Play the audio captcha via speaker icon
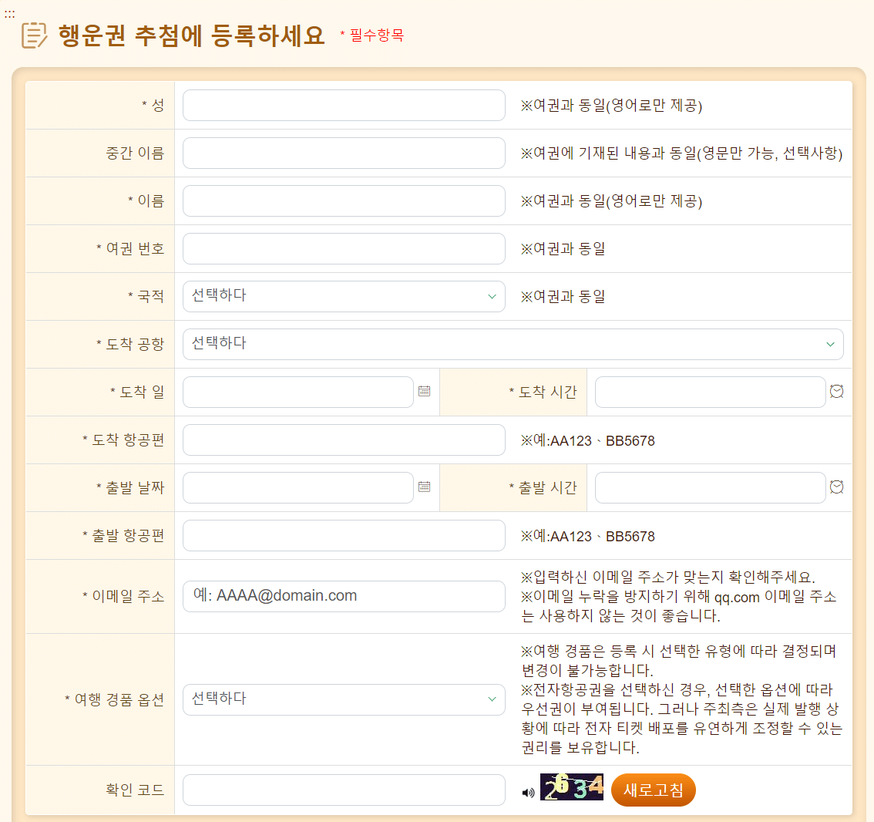874x822 pixels. 527,790
